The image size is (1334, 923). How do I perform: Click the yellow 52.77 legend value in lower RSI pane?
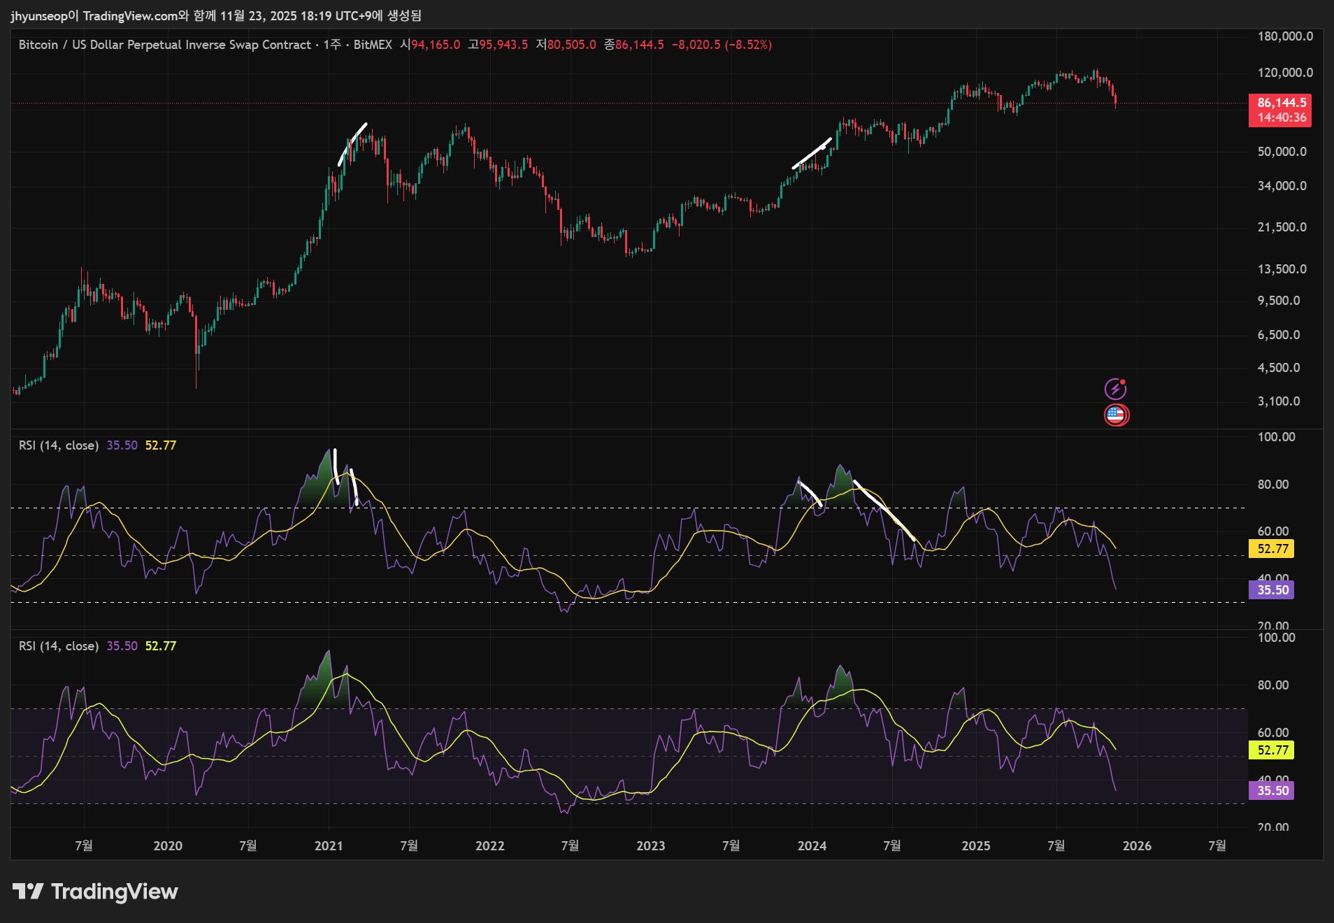pos(161,646)
